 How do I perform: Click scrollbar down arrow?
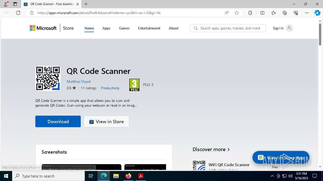pyautogui.click(x=320, y=167)
